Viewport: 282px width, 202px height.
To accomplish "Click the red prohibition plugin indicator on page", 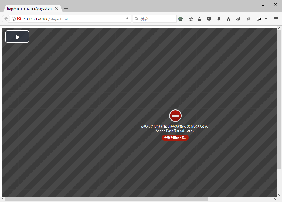I will pyautogui.click(x=175, y=115).
